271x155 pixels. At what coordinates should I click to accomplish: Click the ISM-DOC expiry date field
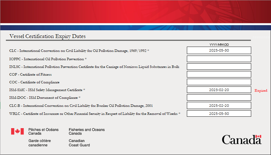(x=219, y=98)
